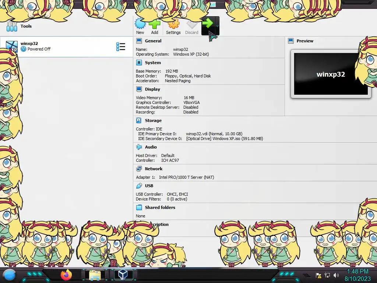This screenshot has height=283, width=377.
Task: Open the winxp32 machine list menu icon
Action: pos(121,47)
